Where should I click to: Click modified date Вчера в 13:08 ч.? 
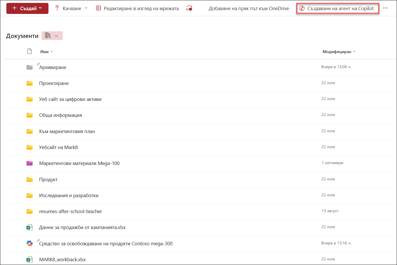(336, 67)
